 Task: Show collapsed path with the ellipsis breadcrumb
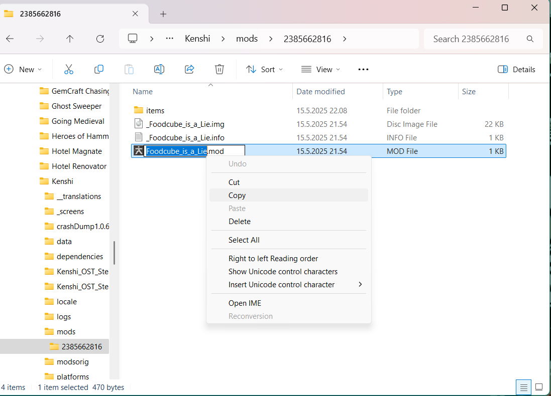[170, 39]
